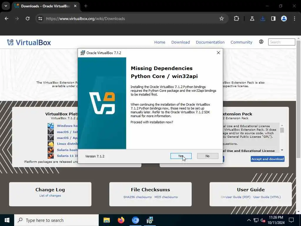
Task: Open the tab search dropdown arrow
Action: tap(6, 6)
